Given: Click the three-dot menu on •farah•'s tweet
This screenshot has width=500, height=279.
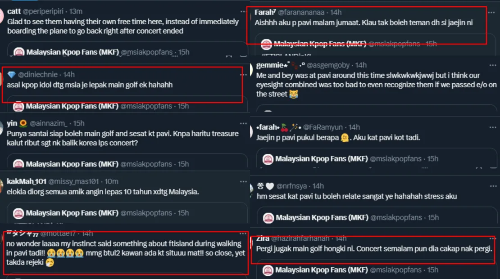Looking at the screenshot, I should (493, 127).
